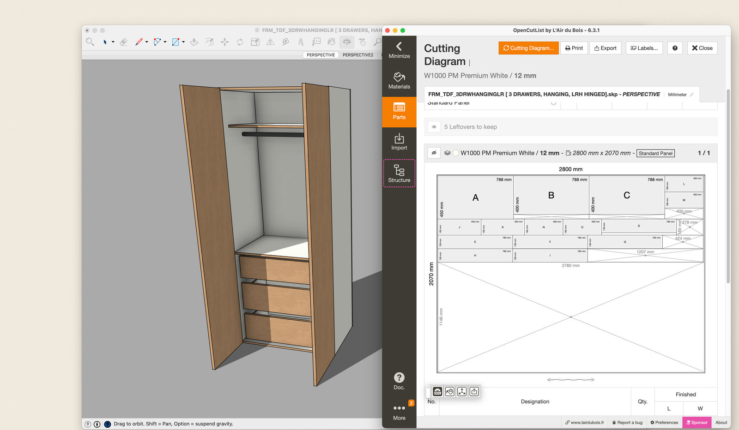
Task: Expand the Line tool dropdown arrow
Action: point(147,42)
